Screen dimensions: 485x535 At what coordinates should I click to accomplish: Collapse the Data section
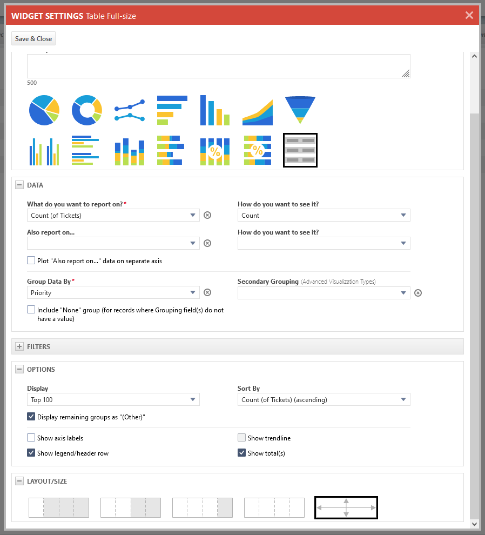pos(20,185)
